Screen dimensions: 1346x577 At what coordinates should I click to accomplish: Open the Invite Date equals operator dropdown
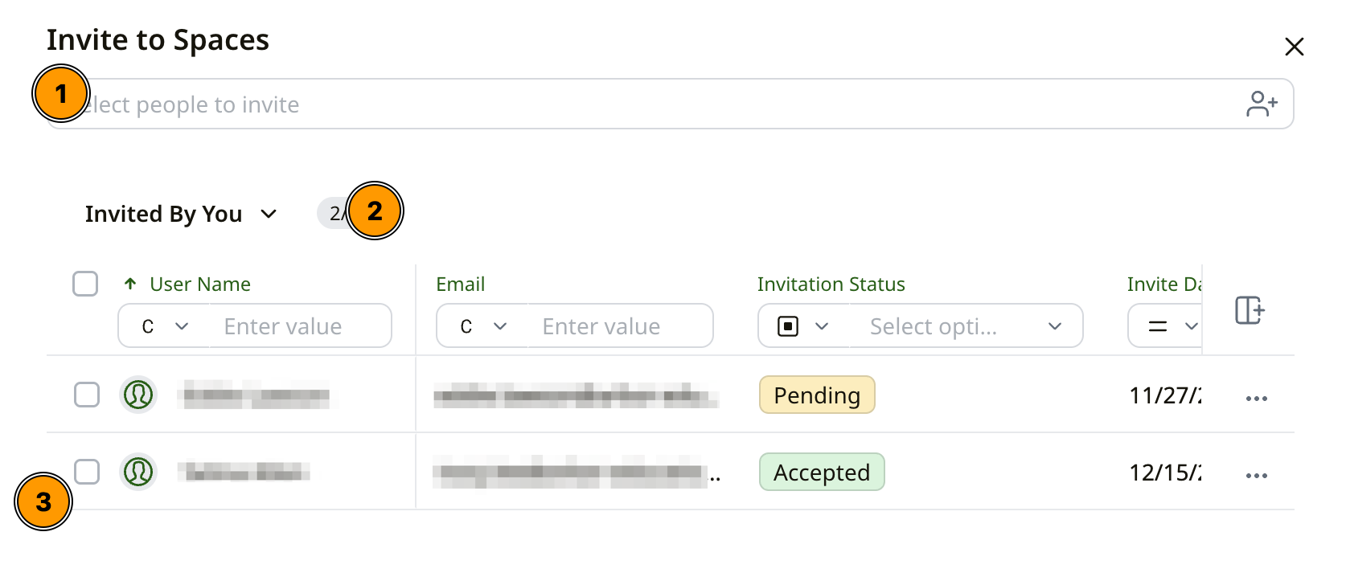[x=1172, y=326]
